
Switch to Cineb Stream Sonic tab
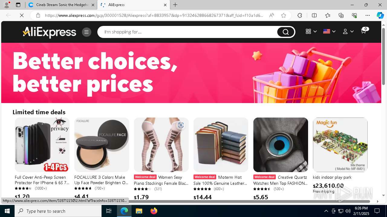pyautogui.click(x=61, y=5)
